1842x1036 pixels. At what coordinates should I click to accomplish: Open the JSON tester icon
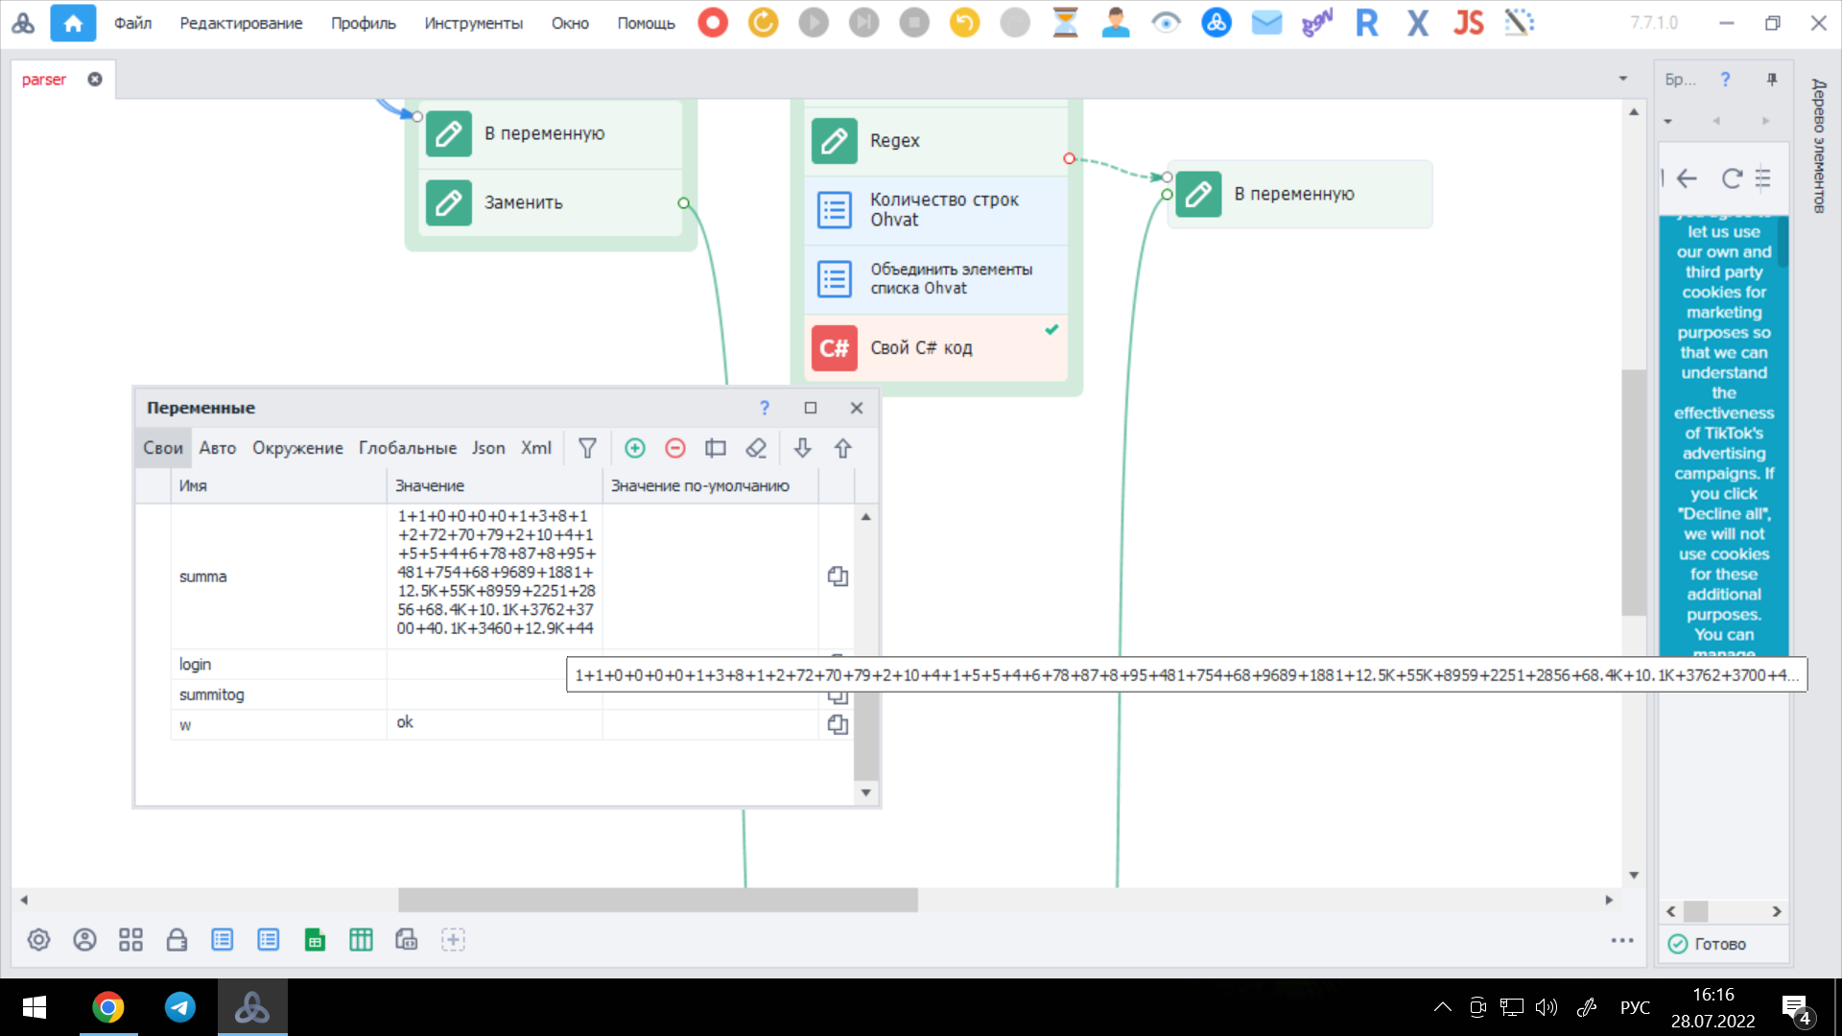coord(1317,22)
